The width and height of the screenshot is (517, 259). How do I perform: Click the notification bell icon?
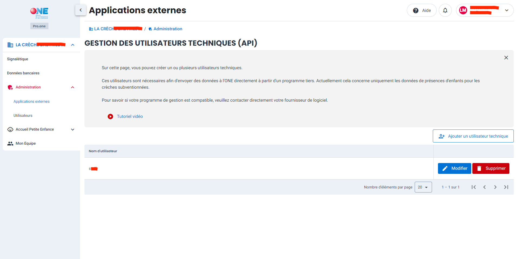pyautogui.click(x=445, y=11)
